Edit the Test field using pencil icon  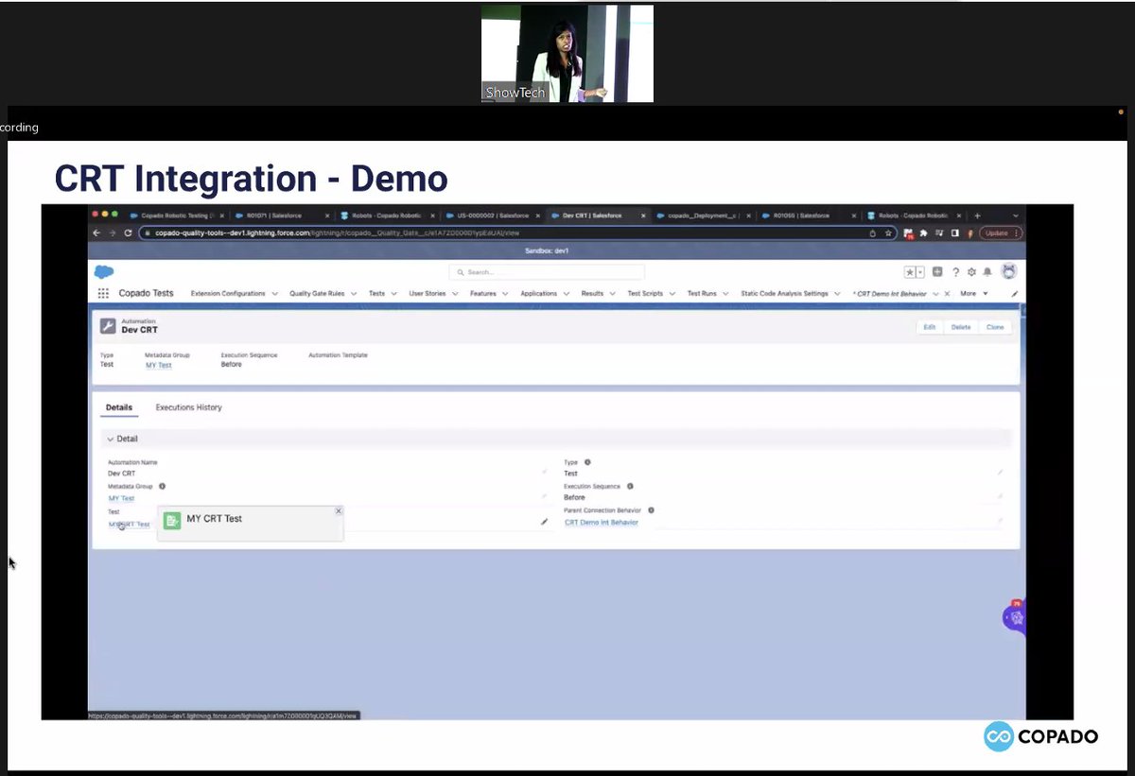[544, 522]
